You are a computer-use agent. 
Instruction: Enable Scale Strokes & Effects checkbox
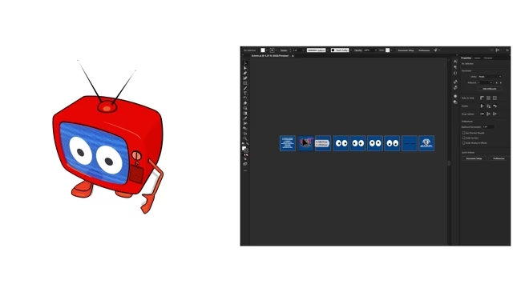tap(463, 143)
